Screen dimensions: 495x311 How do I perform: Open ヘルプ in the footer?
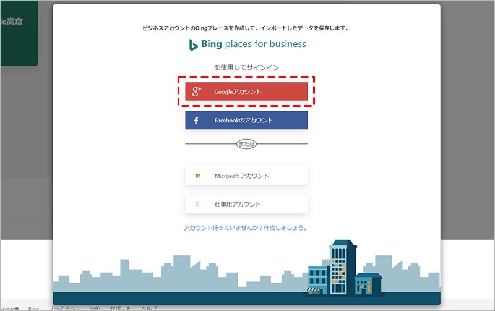tap(148, 308)
